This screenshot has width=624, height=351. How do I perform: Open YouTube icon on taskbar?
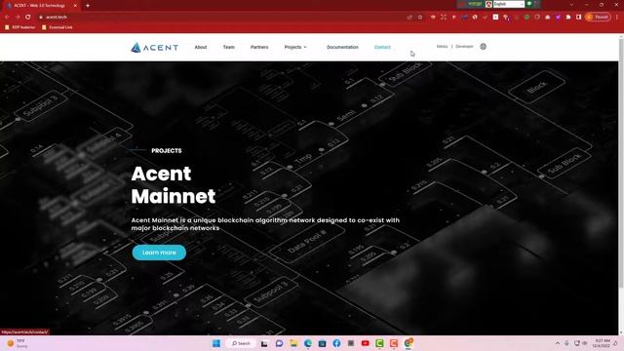pyautogui.click(x=366, y=343)
